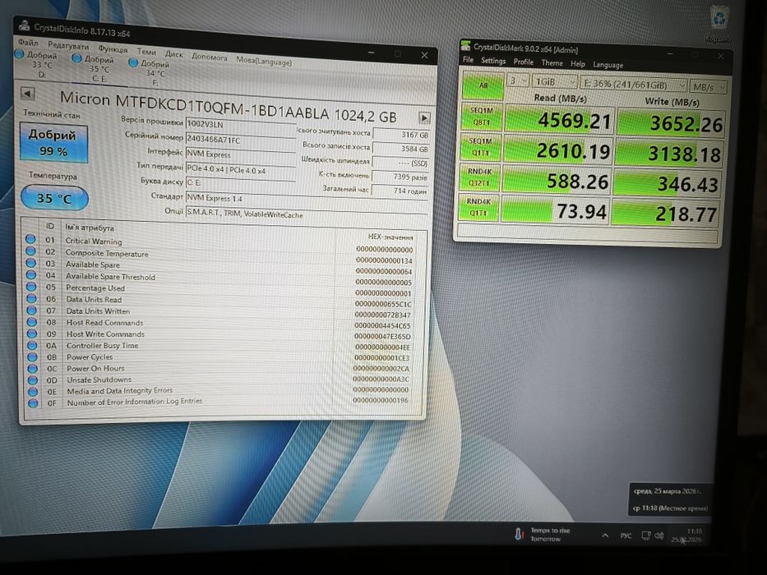Click the ID column header in attribute list
This screenshot has height=575, width=767.
coord(50,226)
